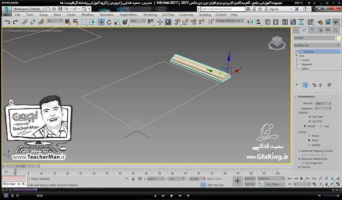Uncheck the Cap Start checkbox
The width and height of the screenshot is (342, 200).
click(310, 117)
